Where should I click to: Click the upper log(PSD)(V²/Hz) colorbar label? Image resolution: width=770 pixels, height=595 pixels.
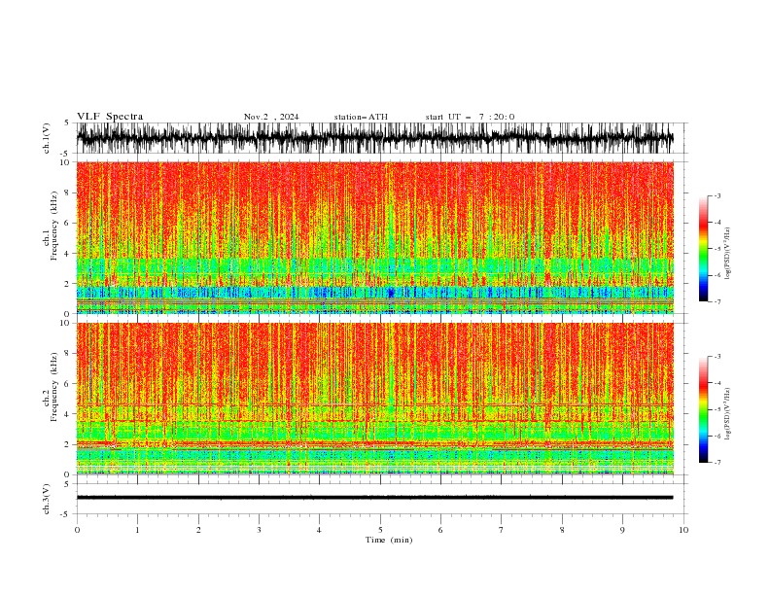tap(728, 254)
